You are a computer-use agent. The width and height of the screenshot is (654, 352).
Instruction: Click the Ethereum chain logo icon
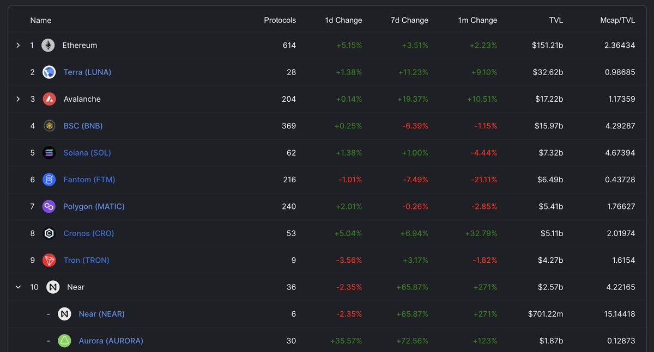pos(49,45)
